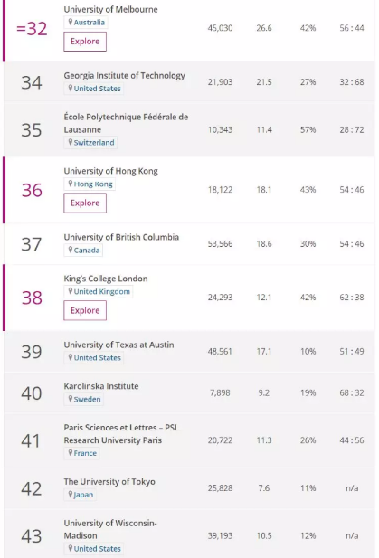Open Karolinska Institute university page
This screenshot has height=558, width=379.
click(x=101, y=386)
